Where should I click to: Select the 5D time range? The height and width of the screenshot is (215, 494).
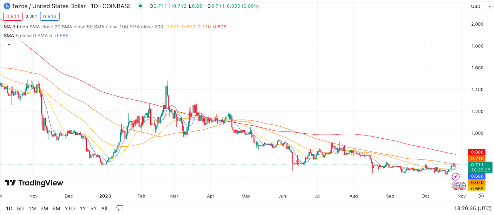pyautogui.click(x=20, y=209)
